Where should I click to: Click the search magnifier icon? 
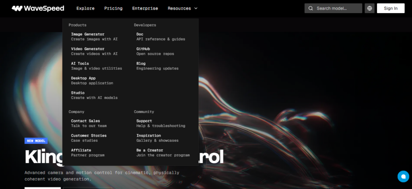point(311,8)
